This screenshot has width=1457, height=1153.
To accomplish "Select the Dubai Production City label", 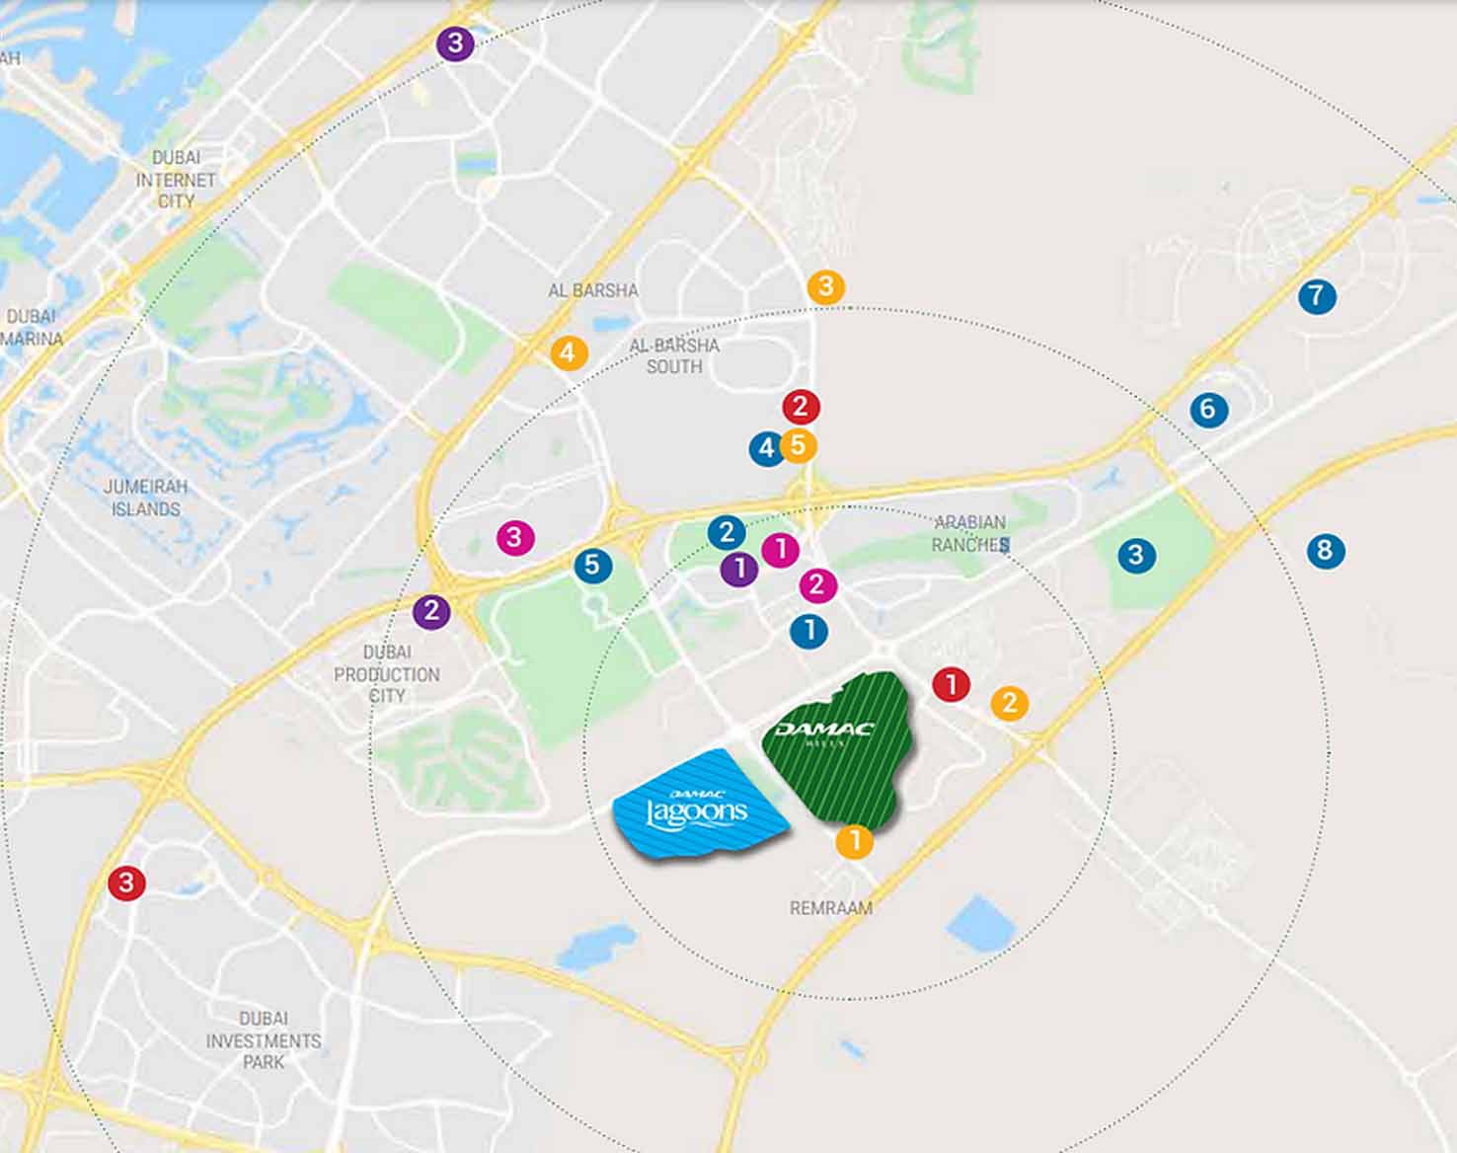I will click(x=387, y=674).
